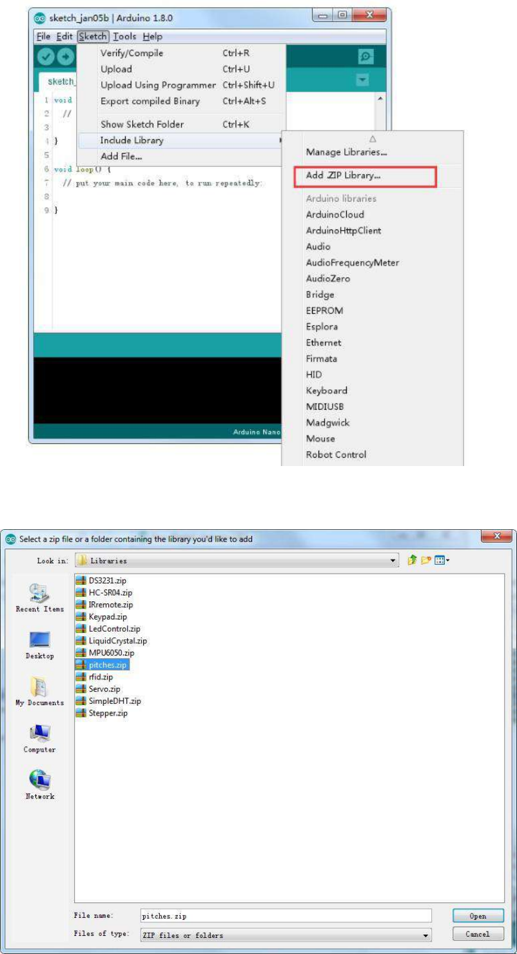Image resolution: width=517 pixels, height=954 pixels.
Task: Click the library list scroll-up triangle
Action: point(373,138)
